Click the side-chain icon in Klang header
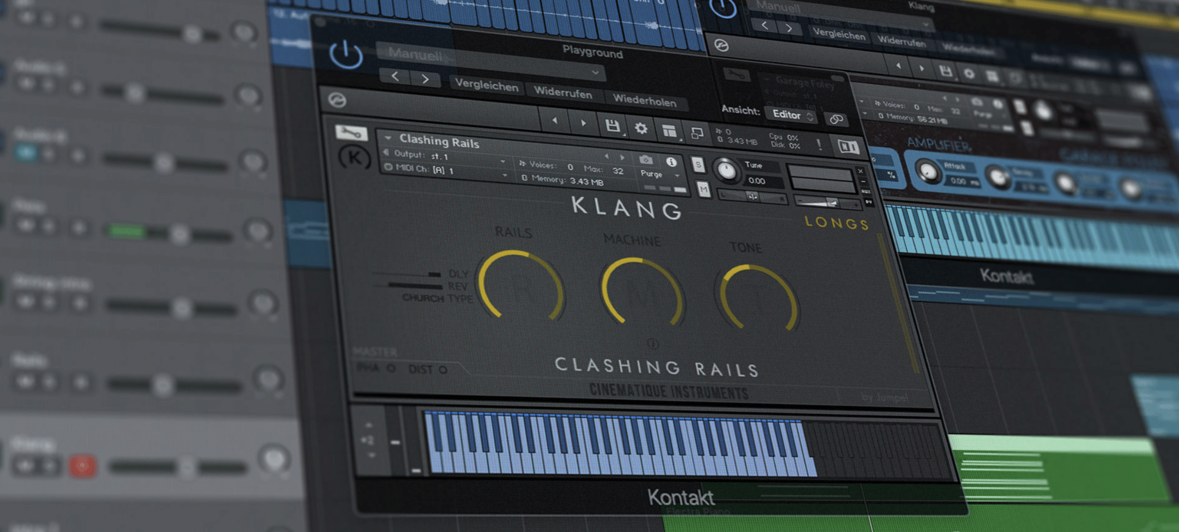Image resolution: width=1179 pixels, height=532 pixels. tap(721, 46)
